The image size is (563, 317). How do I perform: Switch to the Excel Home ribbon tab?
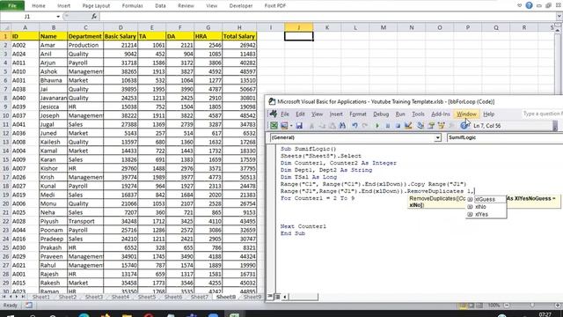coord(39,6)
